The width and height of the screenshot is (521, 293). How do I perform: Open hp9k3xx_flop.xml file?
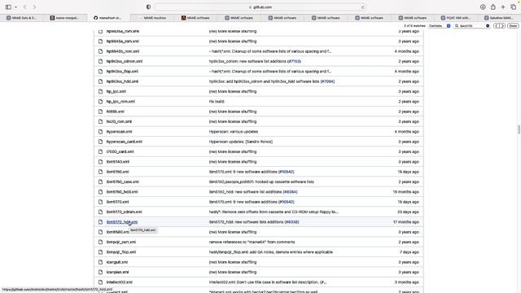point(122,72)
